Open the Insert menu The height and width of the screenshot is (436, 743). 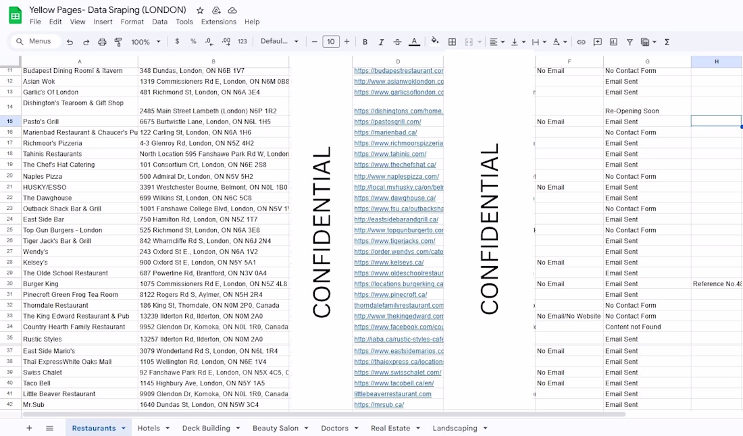103,22
